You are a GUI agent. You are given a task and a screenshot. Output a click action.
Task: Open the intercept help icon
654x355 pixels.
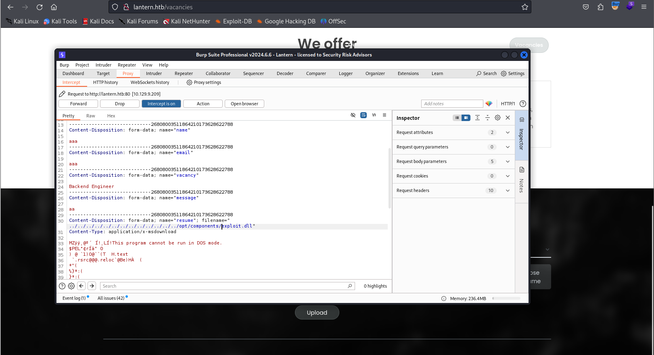pyautogui.click(x=523, y=104)
